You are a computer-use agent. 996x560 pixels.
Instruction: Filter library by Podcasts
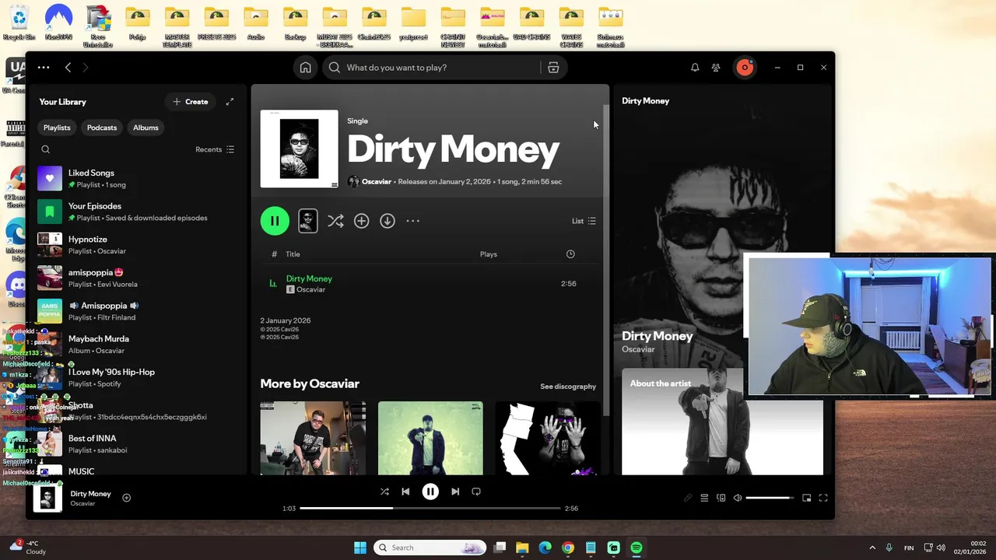[x=102, y=128]
